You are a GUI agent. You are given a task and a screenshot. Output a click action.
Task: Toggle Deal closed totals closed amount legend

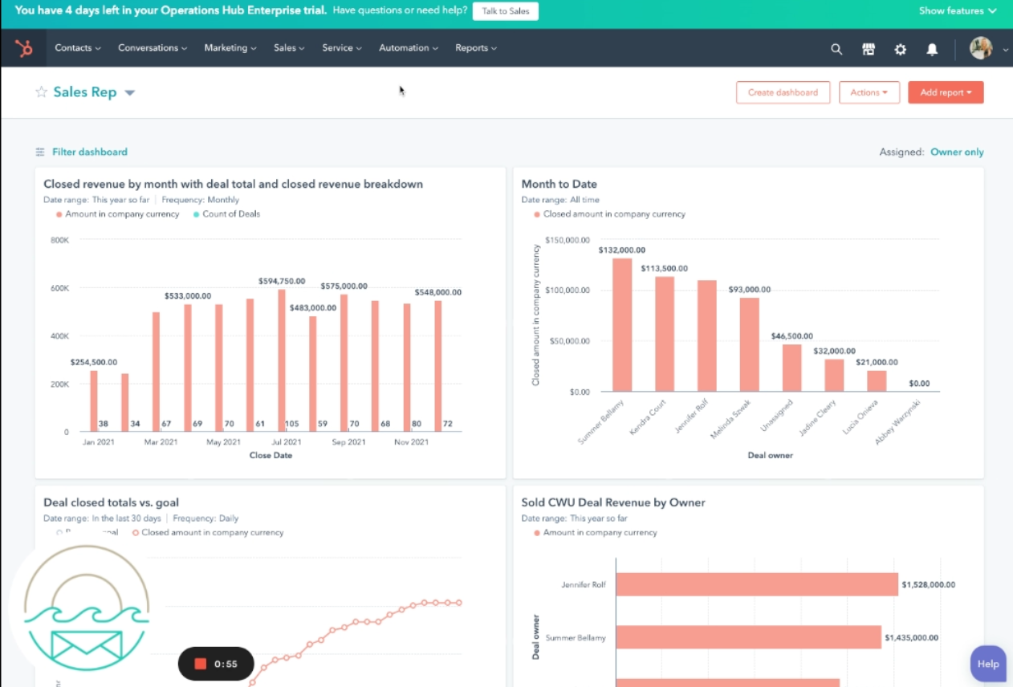pos(208,532)
